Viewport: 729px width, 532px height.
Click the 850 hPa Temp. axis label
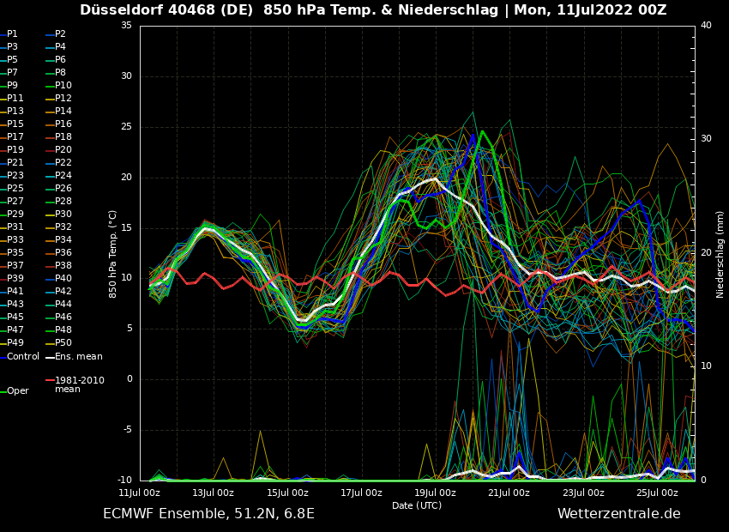point(113,253)
